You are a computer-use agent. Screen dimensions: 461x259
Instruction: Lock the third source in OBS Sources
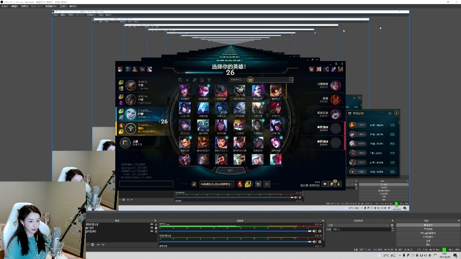156,231
